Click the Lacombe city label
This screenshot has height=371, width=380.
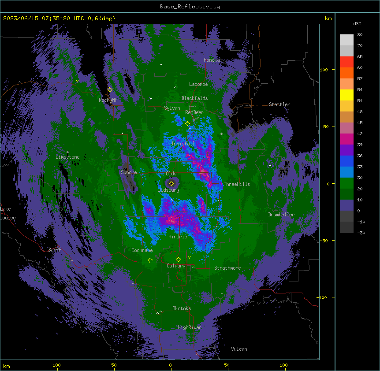click(x=198, y=84)
